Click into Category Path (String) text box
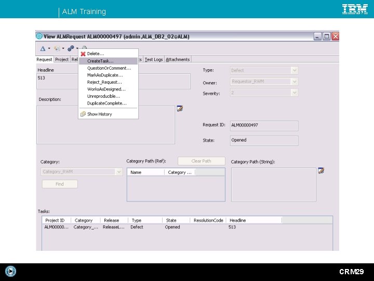The height and width of the screenshot is (281, 374). coord(274,185)
